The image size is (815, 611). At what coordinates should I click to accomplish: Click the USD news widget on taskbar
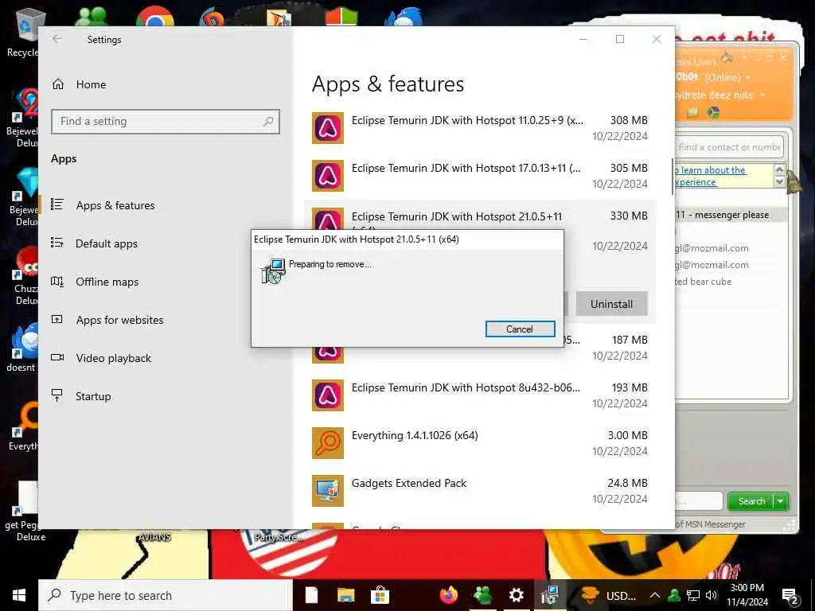pyautogui.click(x=608, y=595)
